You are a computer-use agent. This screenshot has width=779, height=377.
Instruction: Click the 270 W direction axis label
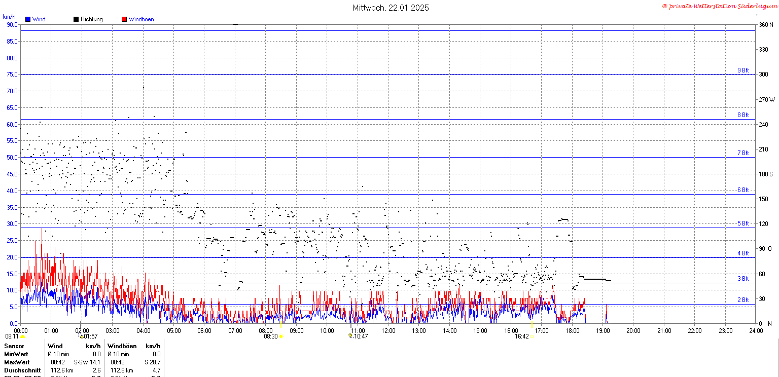coord(766,99)
